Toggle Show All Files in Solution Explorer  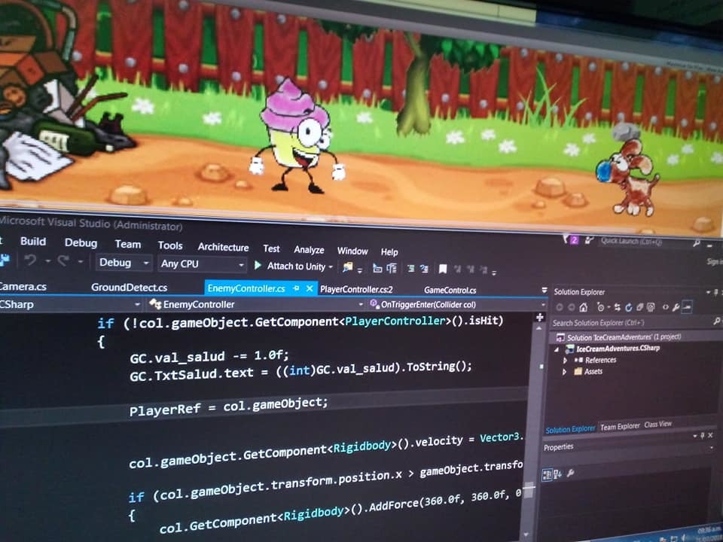click(651, 307)
